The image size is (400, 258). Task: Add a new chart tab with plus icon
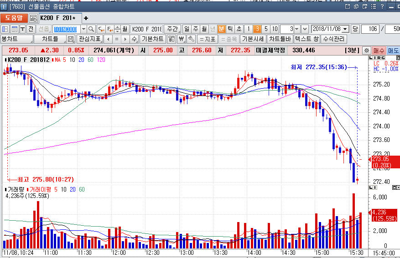point(86,18)
